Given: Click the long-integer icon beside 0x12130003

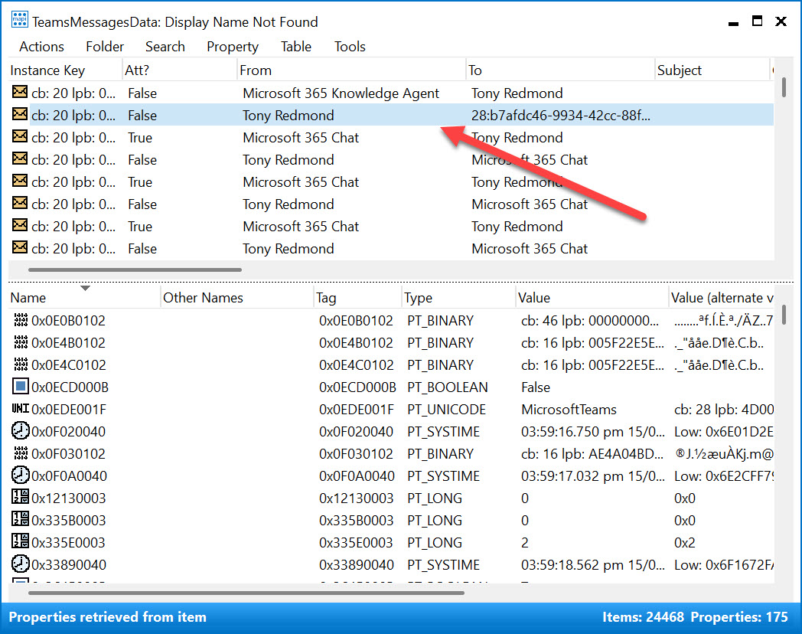Looking at the screenshot, I should pos(21,498).
